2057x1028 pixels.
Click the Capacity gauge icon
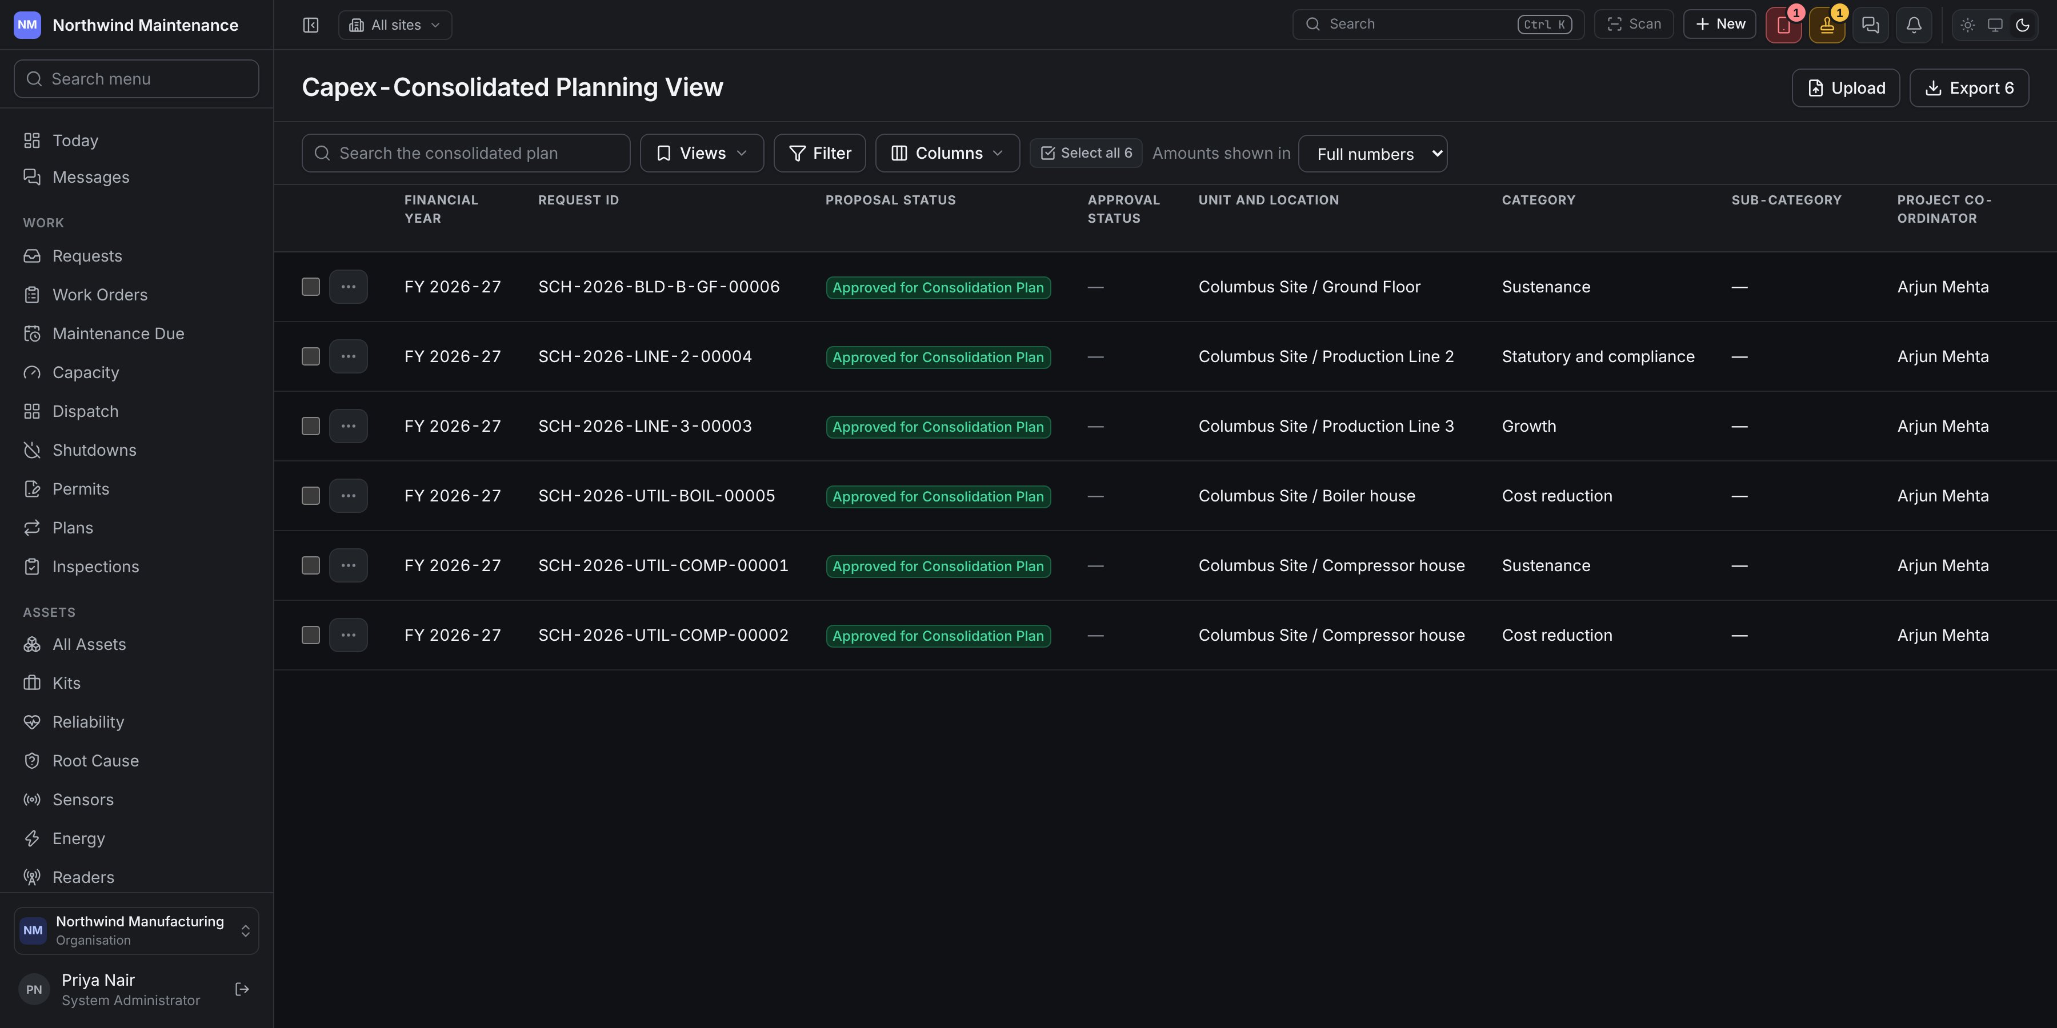pyautogui.click(x=32, y=373)
